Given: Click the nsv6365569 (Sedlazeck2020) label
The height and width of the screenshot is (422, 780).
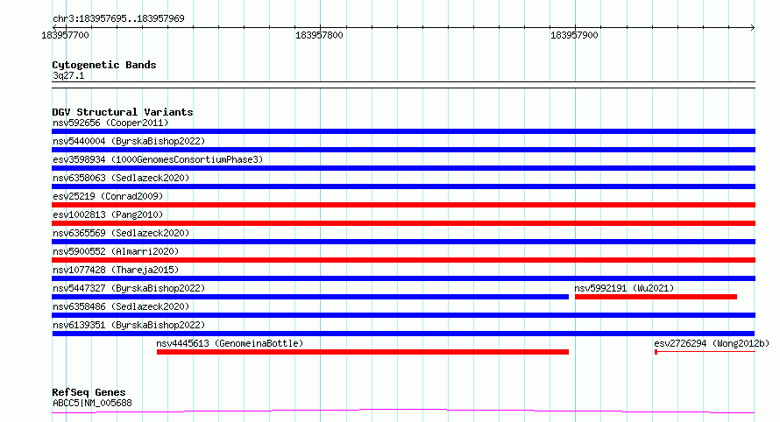Looking at the screenshot, I should click(121, 233).
